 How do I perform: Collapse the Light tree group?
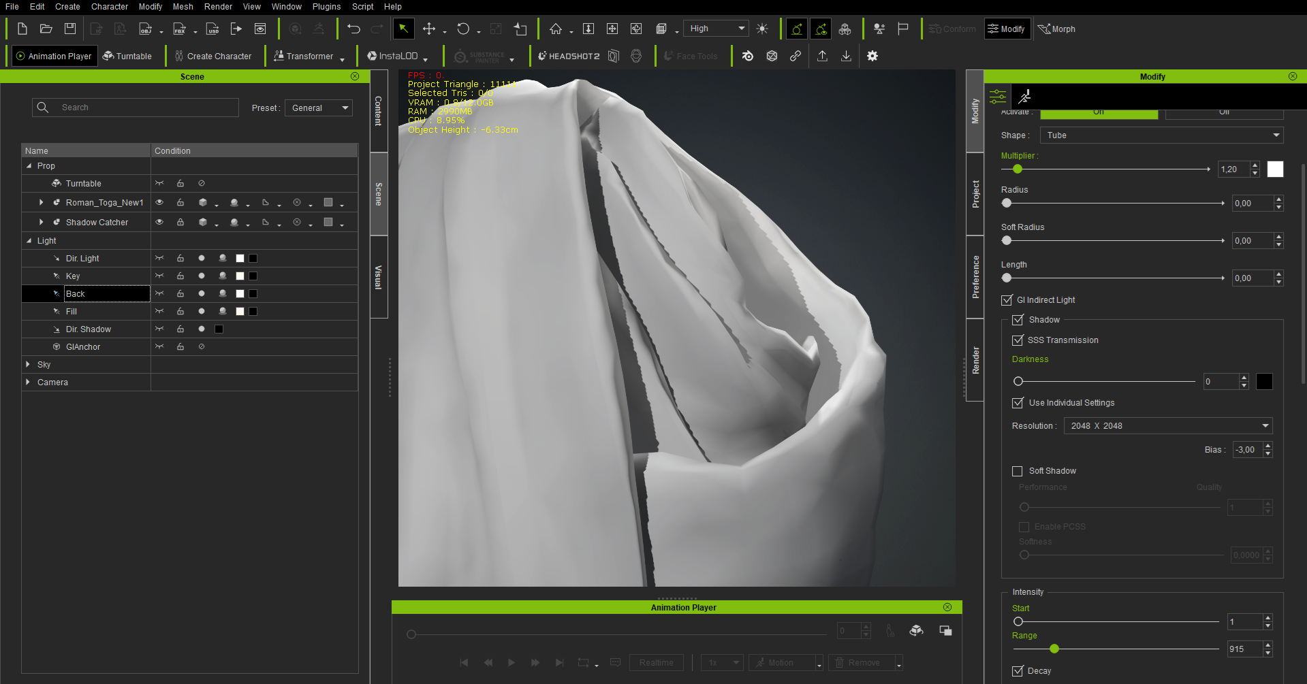pos(29,240)
